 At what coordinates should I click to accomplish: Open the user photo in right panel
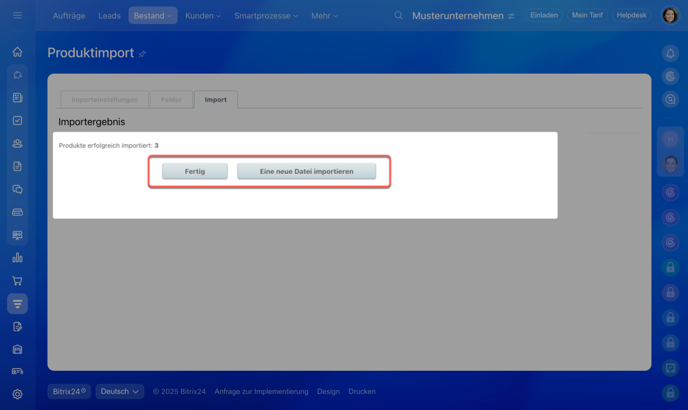[670, 164]
